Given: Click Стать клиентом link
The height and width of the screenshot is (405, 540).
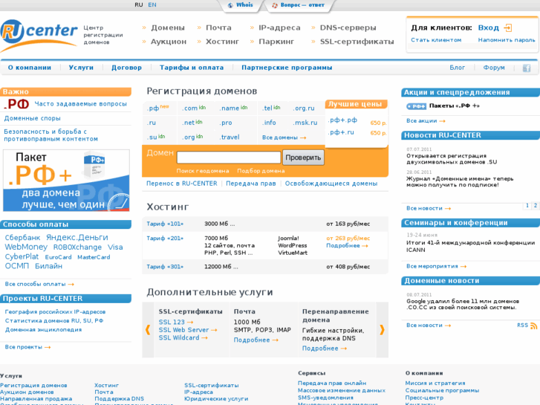Looking at the screenshot, I should [x=436, y=40].
